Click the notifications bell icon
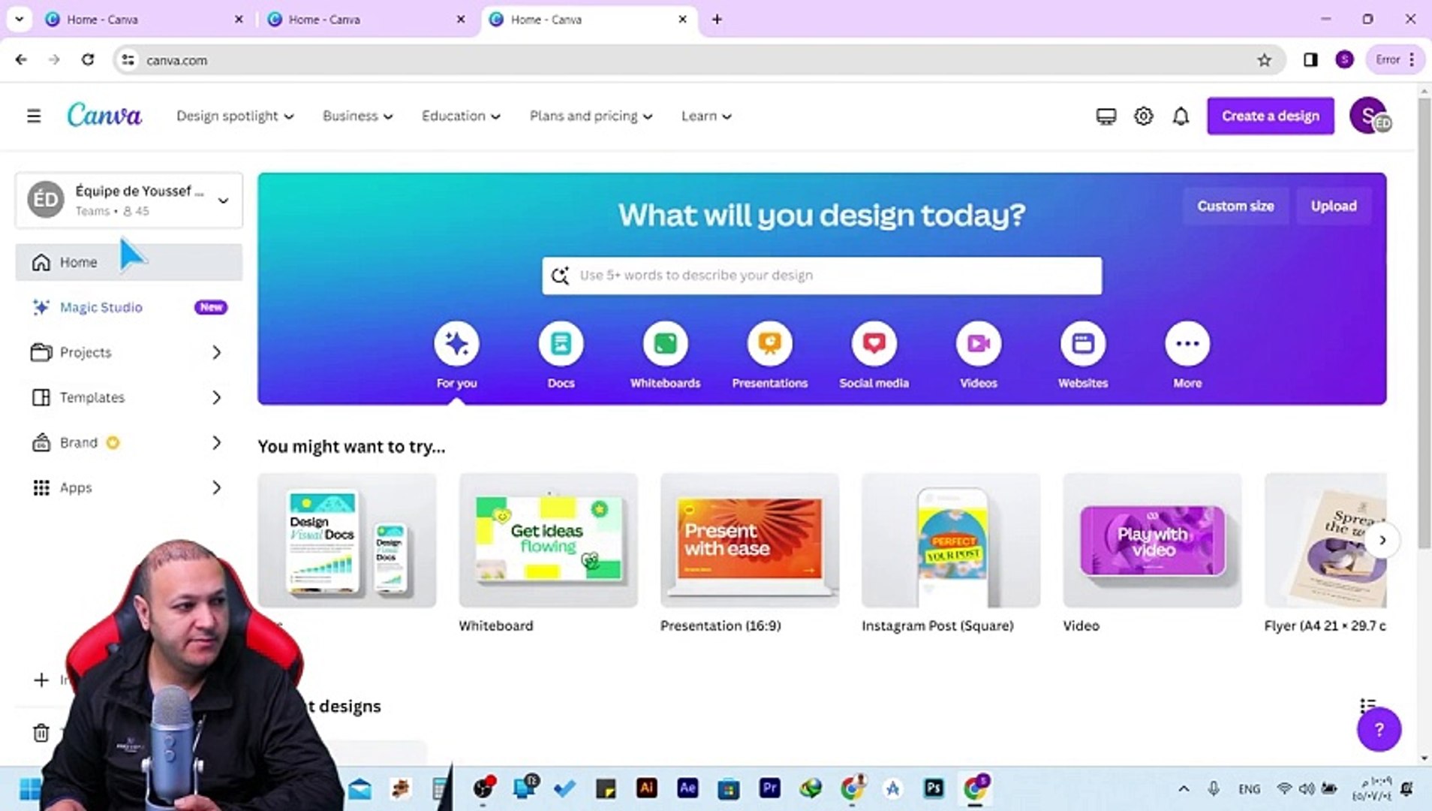 pos(1180,116)
